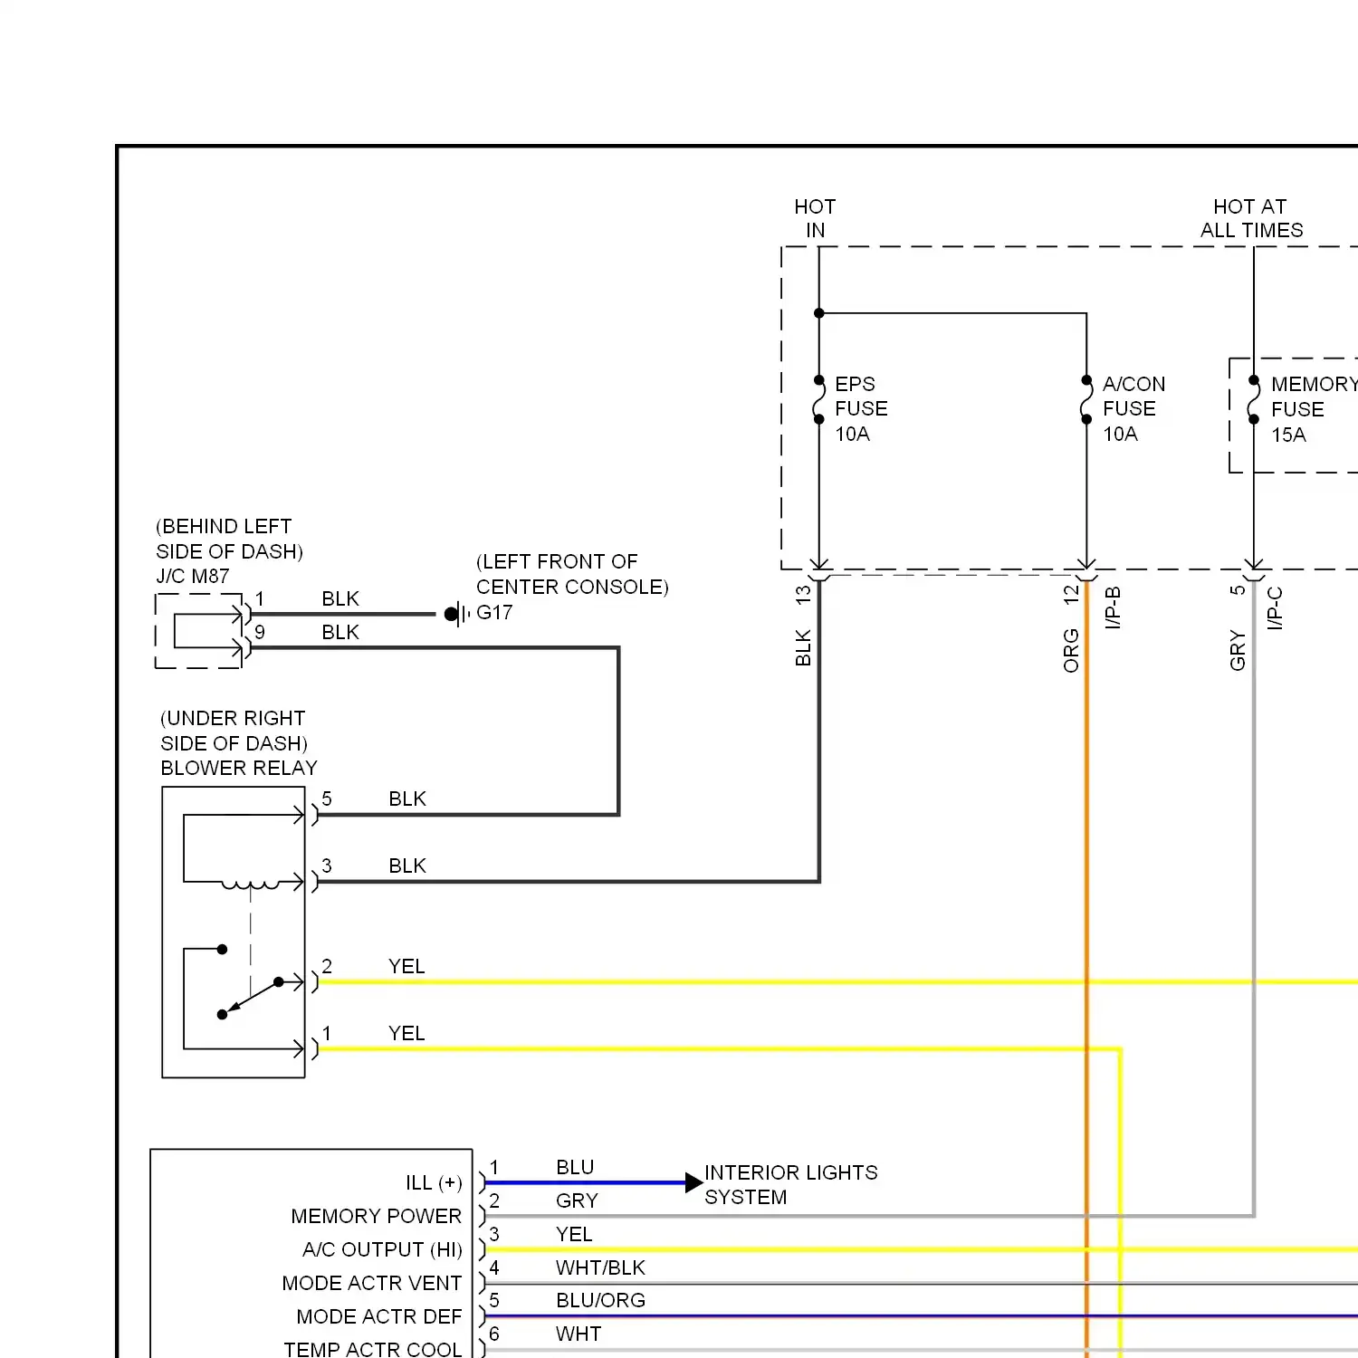Click the MODE ACTR DEF terminal label

(379, 1316)
